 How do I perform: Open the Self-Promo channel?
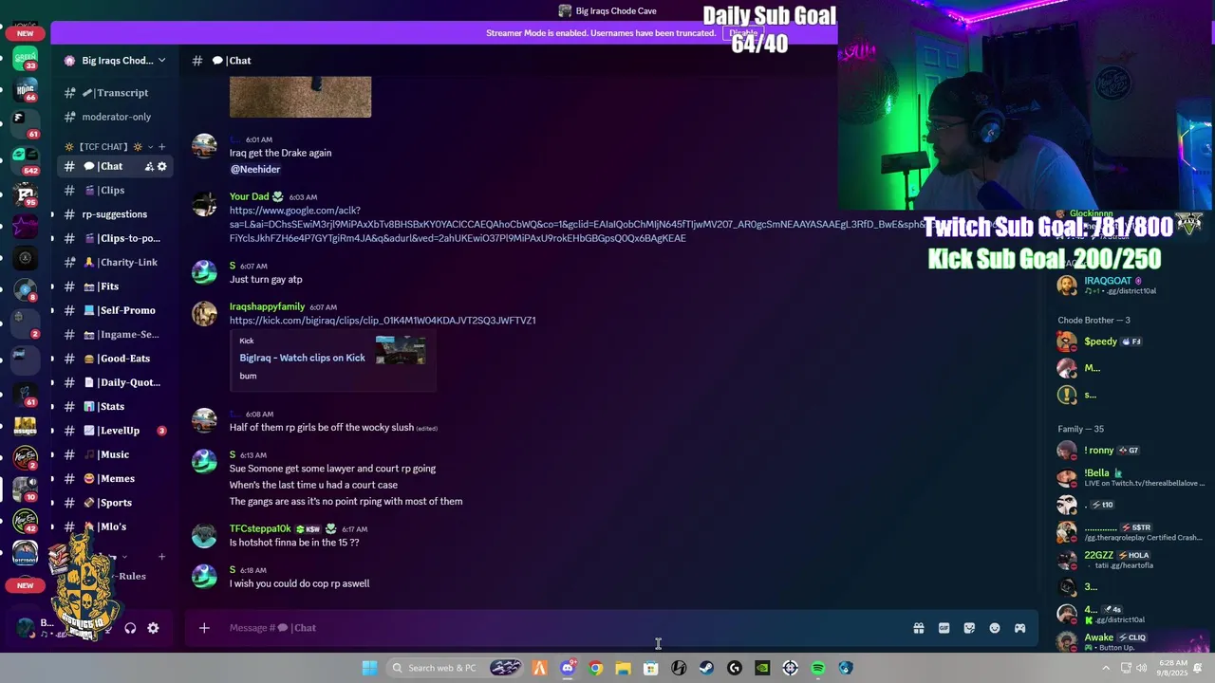tap(115, 310)
